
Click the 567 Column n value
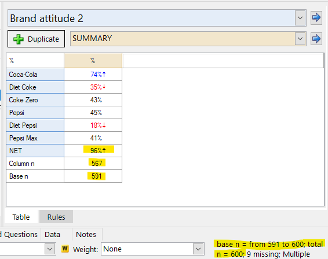pyautogui.click(x=93, y=164)
